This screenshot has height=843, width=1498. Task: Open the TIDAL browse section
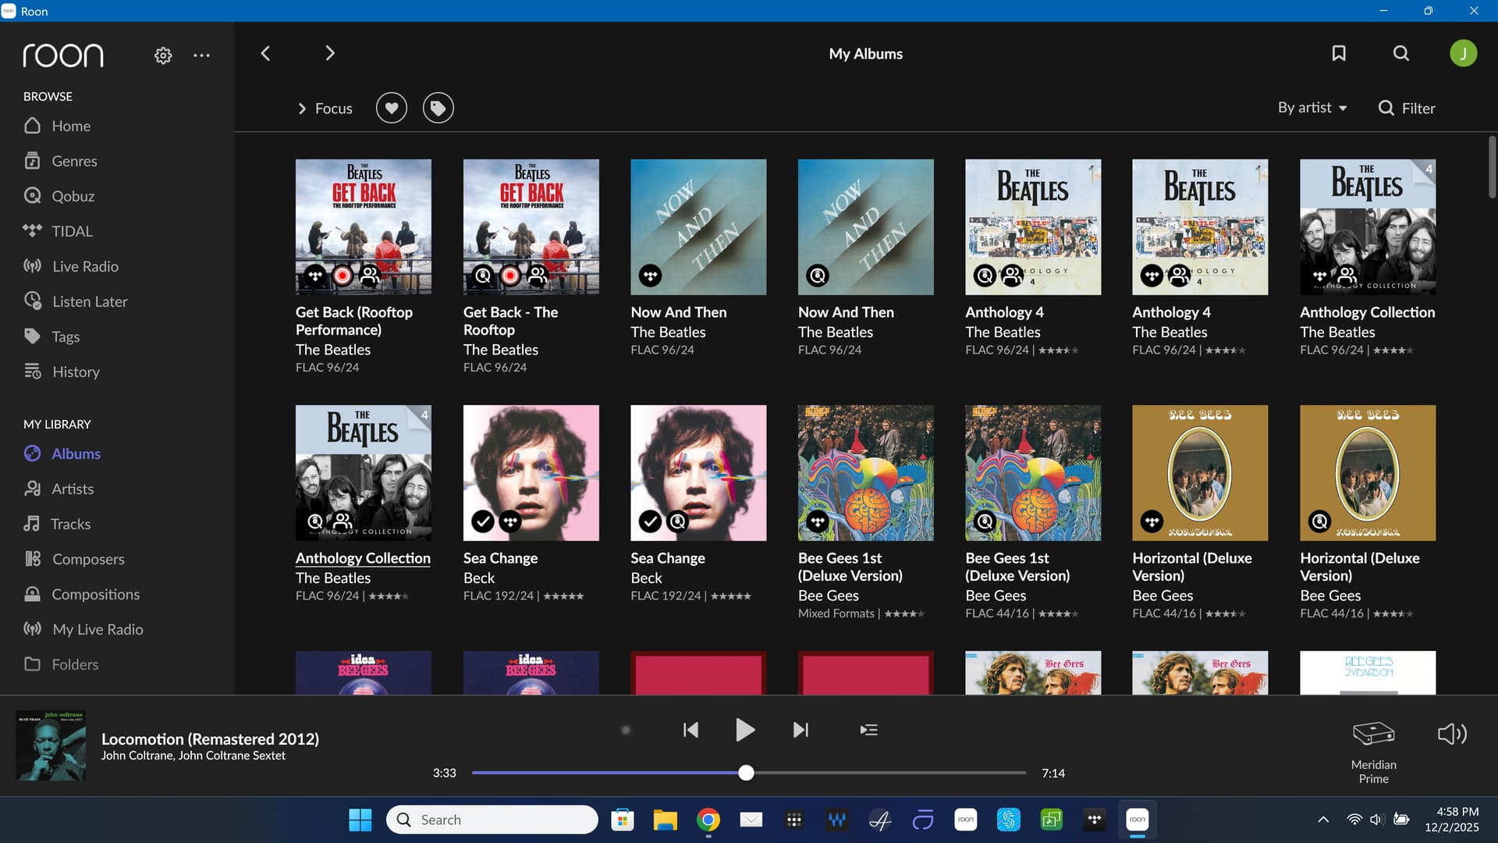coord(72,231)
